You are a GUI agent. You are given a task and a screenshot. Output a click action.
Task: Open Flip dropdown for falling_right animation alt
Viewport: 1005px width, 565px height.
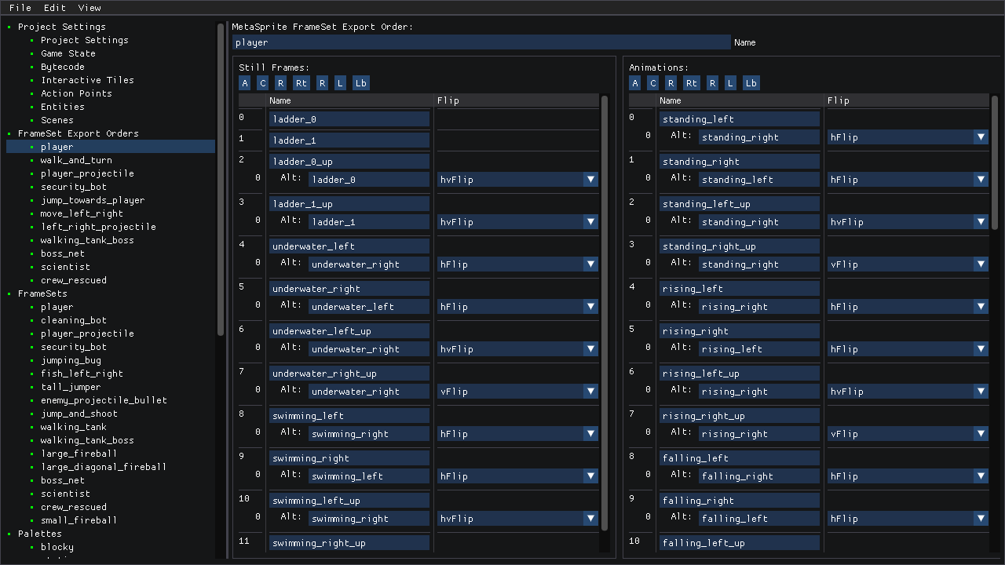(x=908, y=519)
